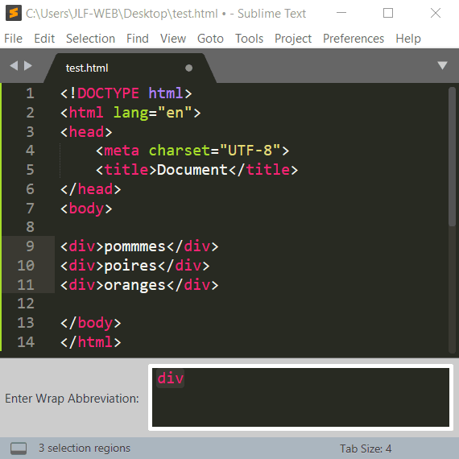Viewport: 459px width, 459px height.
Task: Click the html lang="en" tag line
Action: pos(130,114)
